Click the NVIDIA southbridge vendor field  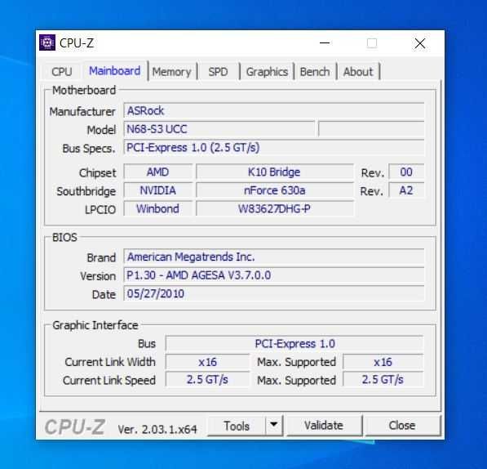[157, 190]
